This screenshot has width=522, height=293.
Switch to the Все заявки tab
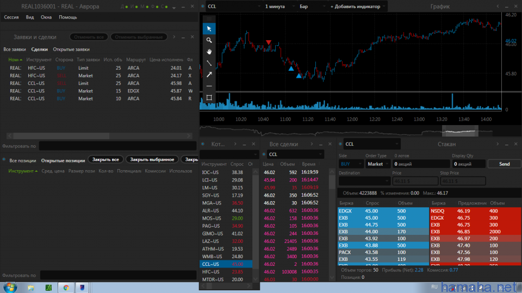click(x=14, y=49)
